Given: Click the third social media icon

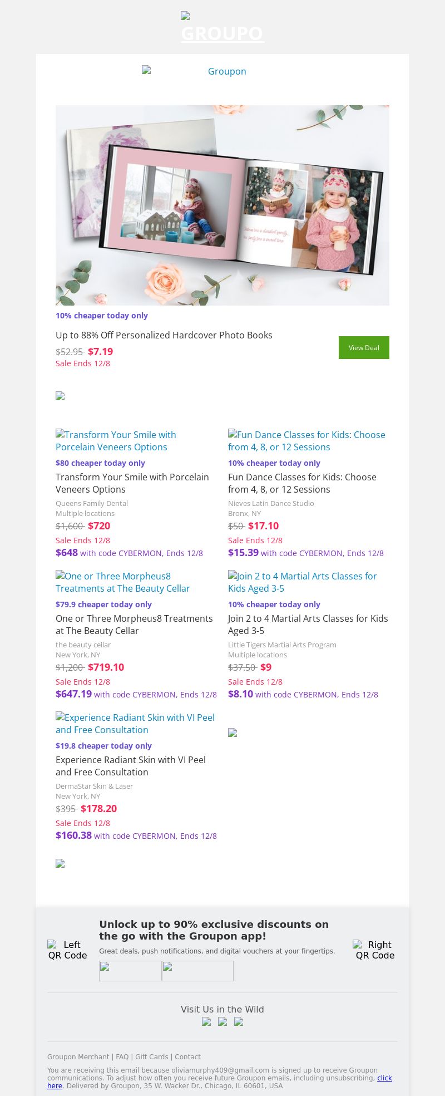Looking at the screenshot, I should click(239, 1021).
